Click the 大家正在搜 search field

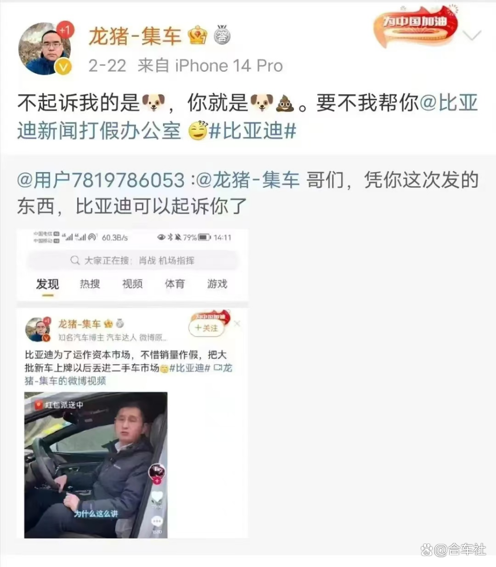click(x=133, y=260)
